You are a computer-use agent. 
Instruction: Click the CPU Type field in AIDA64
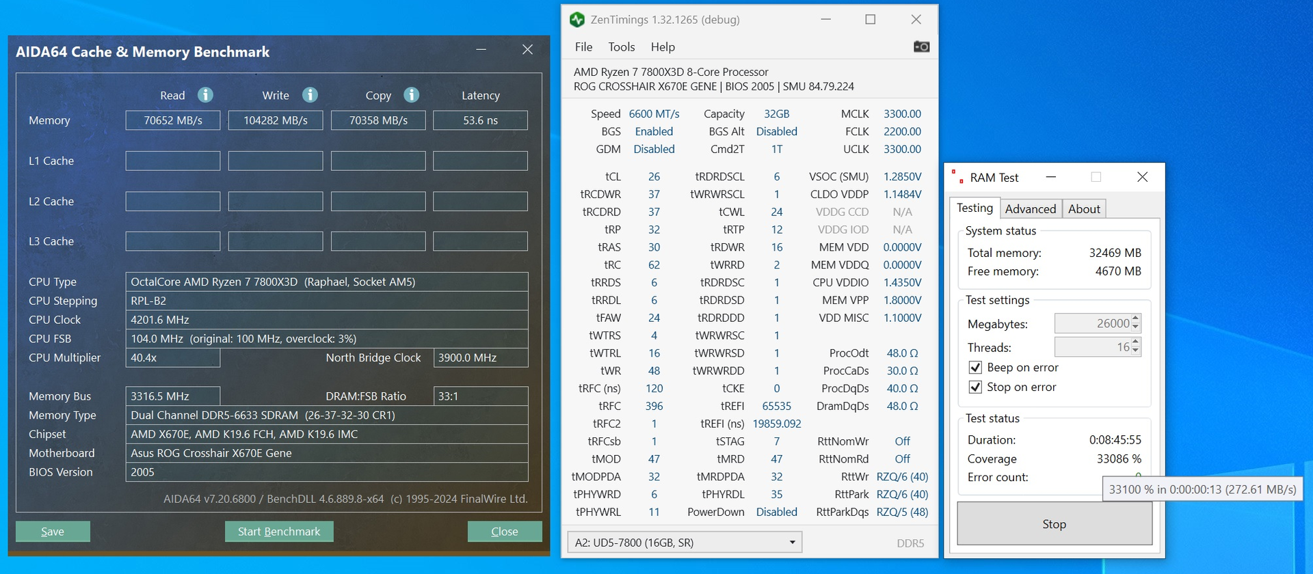pyautogui.click(x=327, y=282)
